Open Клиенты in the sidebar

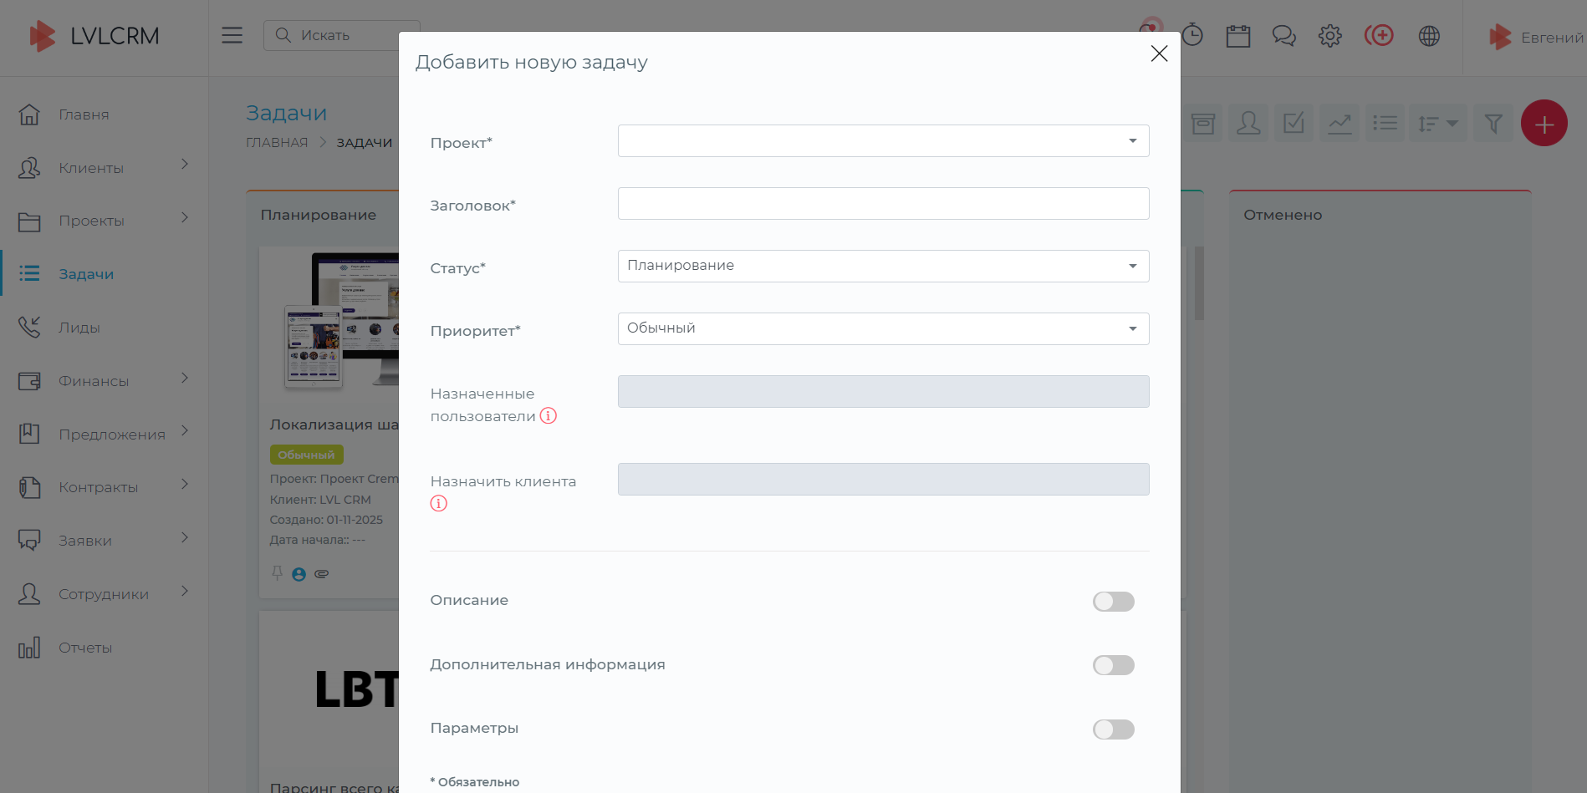pos(91,168)
